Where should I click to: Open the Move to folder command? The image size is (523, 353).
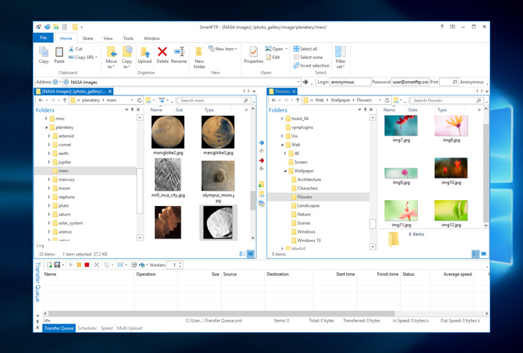[x=111, y=58]
